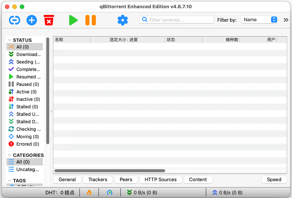This screenshot has width=292, height=198.
Task: Collapse the CATEGORIES section
Action: (x=10, y=155)
